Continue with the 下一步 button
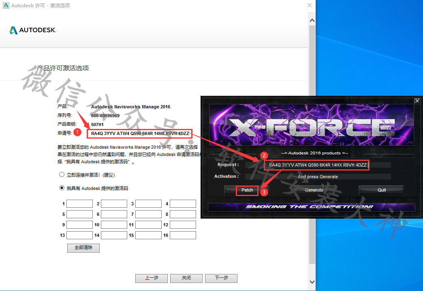The width and height of the screenshot is (423, 291). pos(221,278)
